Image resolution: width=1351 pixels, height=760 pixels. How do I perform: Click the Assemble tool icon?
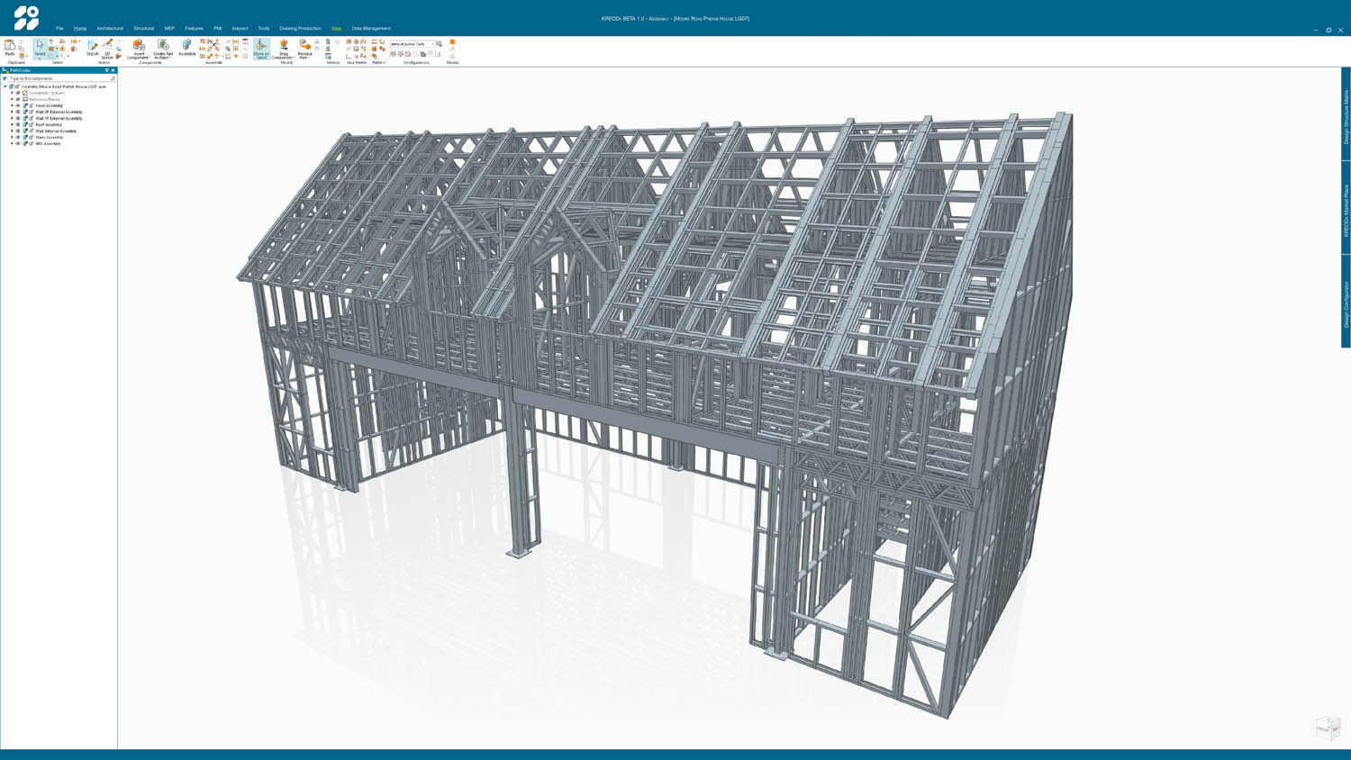186,46
